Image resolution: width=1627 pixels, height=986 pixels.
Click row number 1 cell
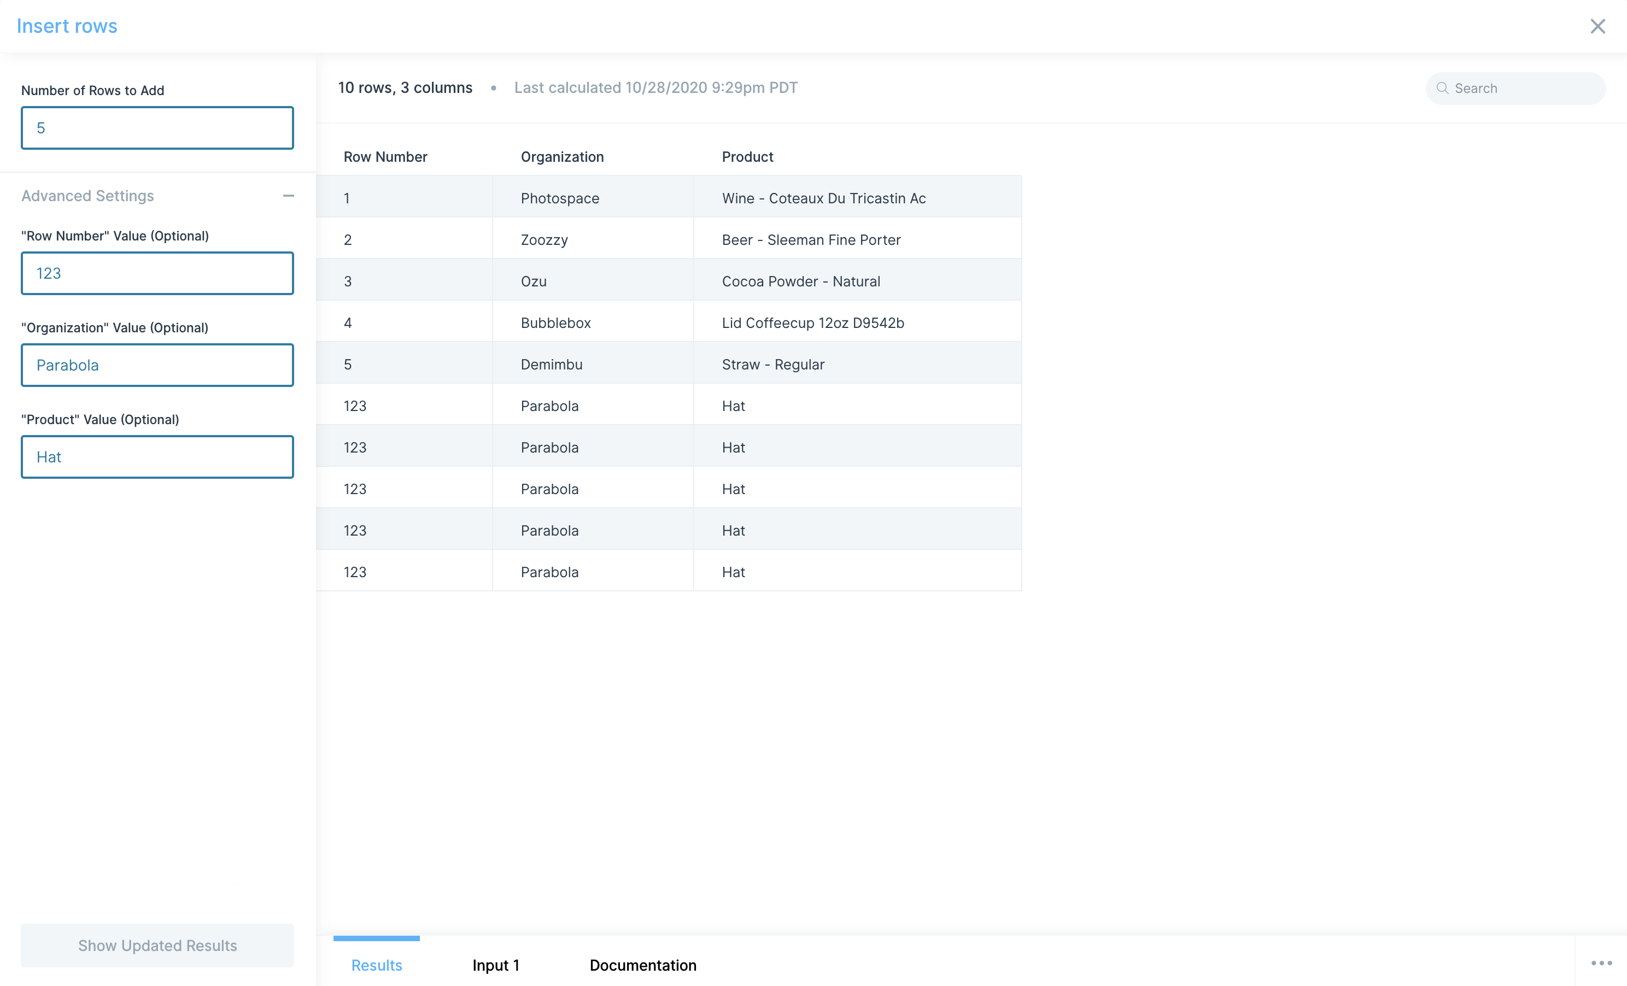tap(404, 198)
